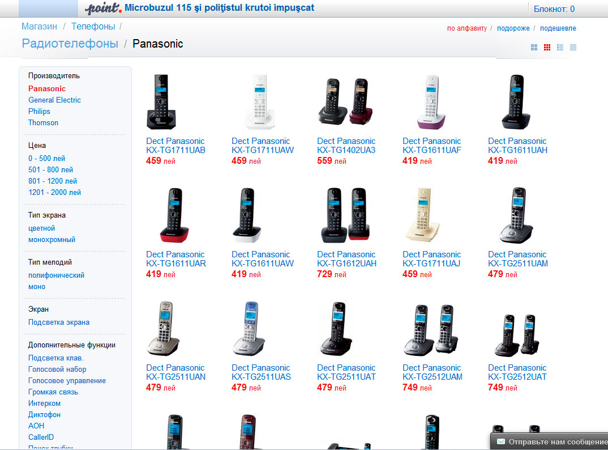This screenshot has height=450, width=608.
Task: Click the point logo in header
Action: click(103, 8)
